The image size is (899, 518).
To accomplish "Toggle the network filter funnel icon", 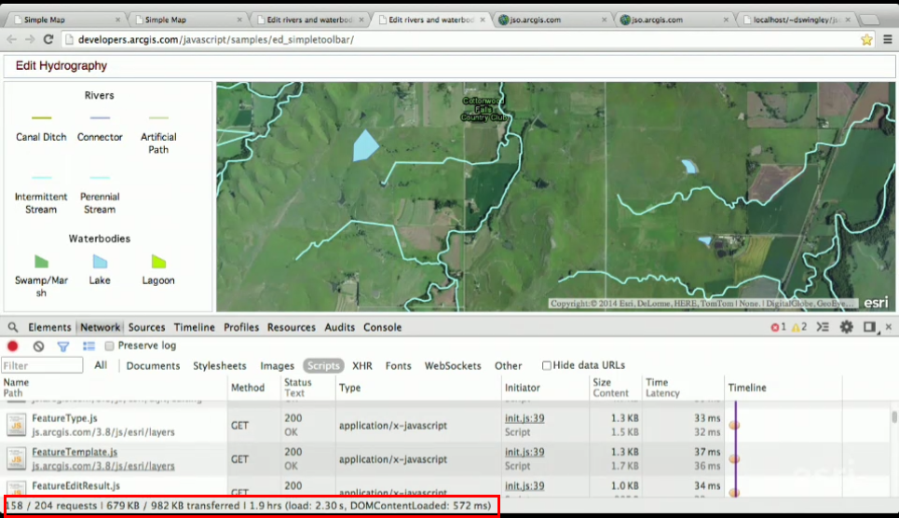I will 63,346.
